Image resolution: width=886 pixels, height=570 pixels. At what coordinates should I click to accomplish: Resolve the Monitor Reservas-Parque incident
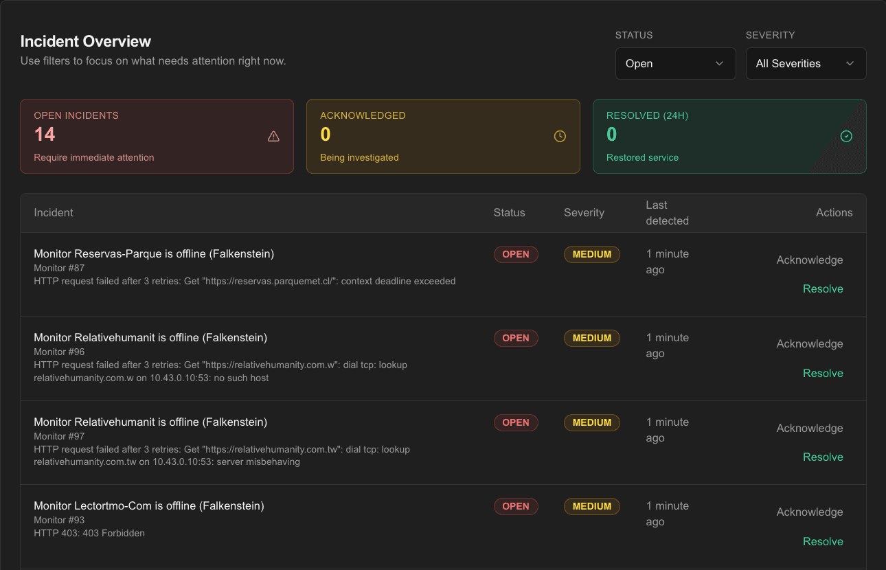coord(823,288)
